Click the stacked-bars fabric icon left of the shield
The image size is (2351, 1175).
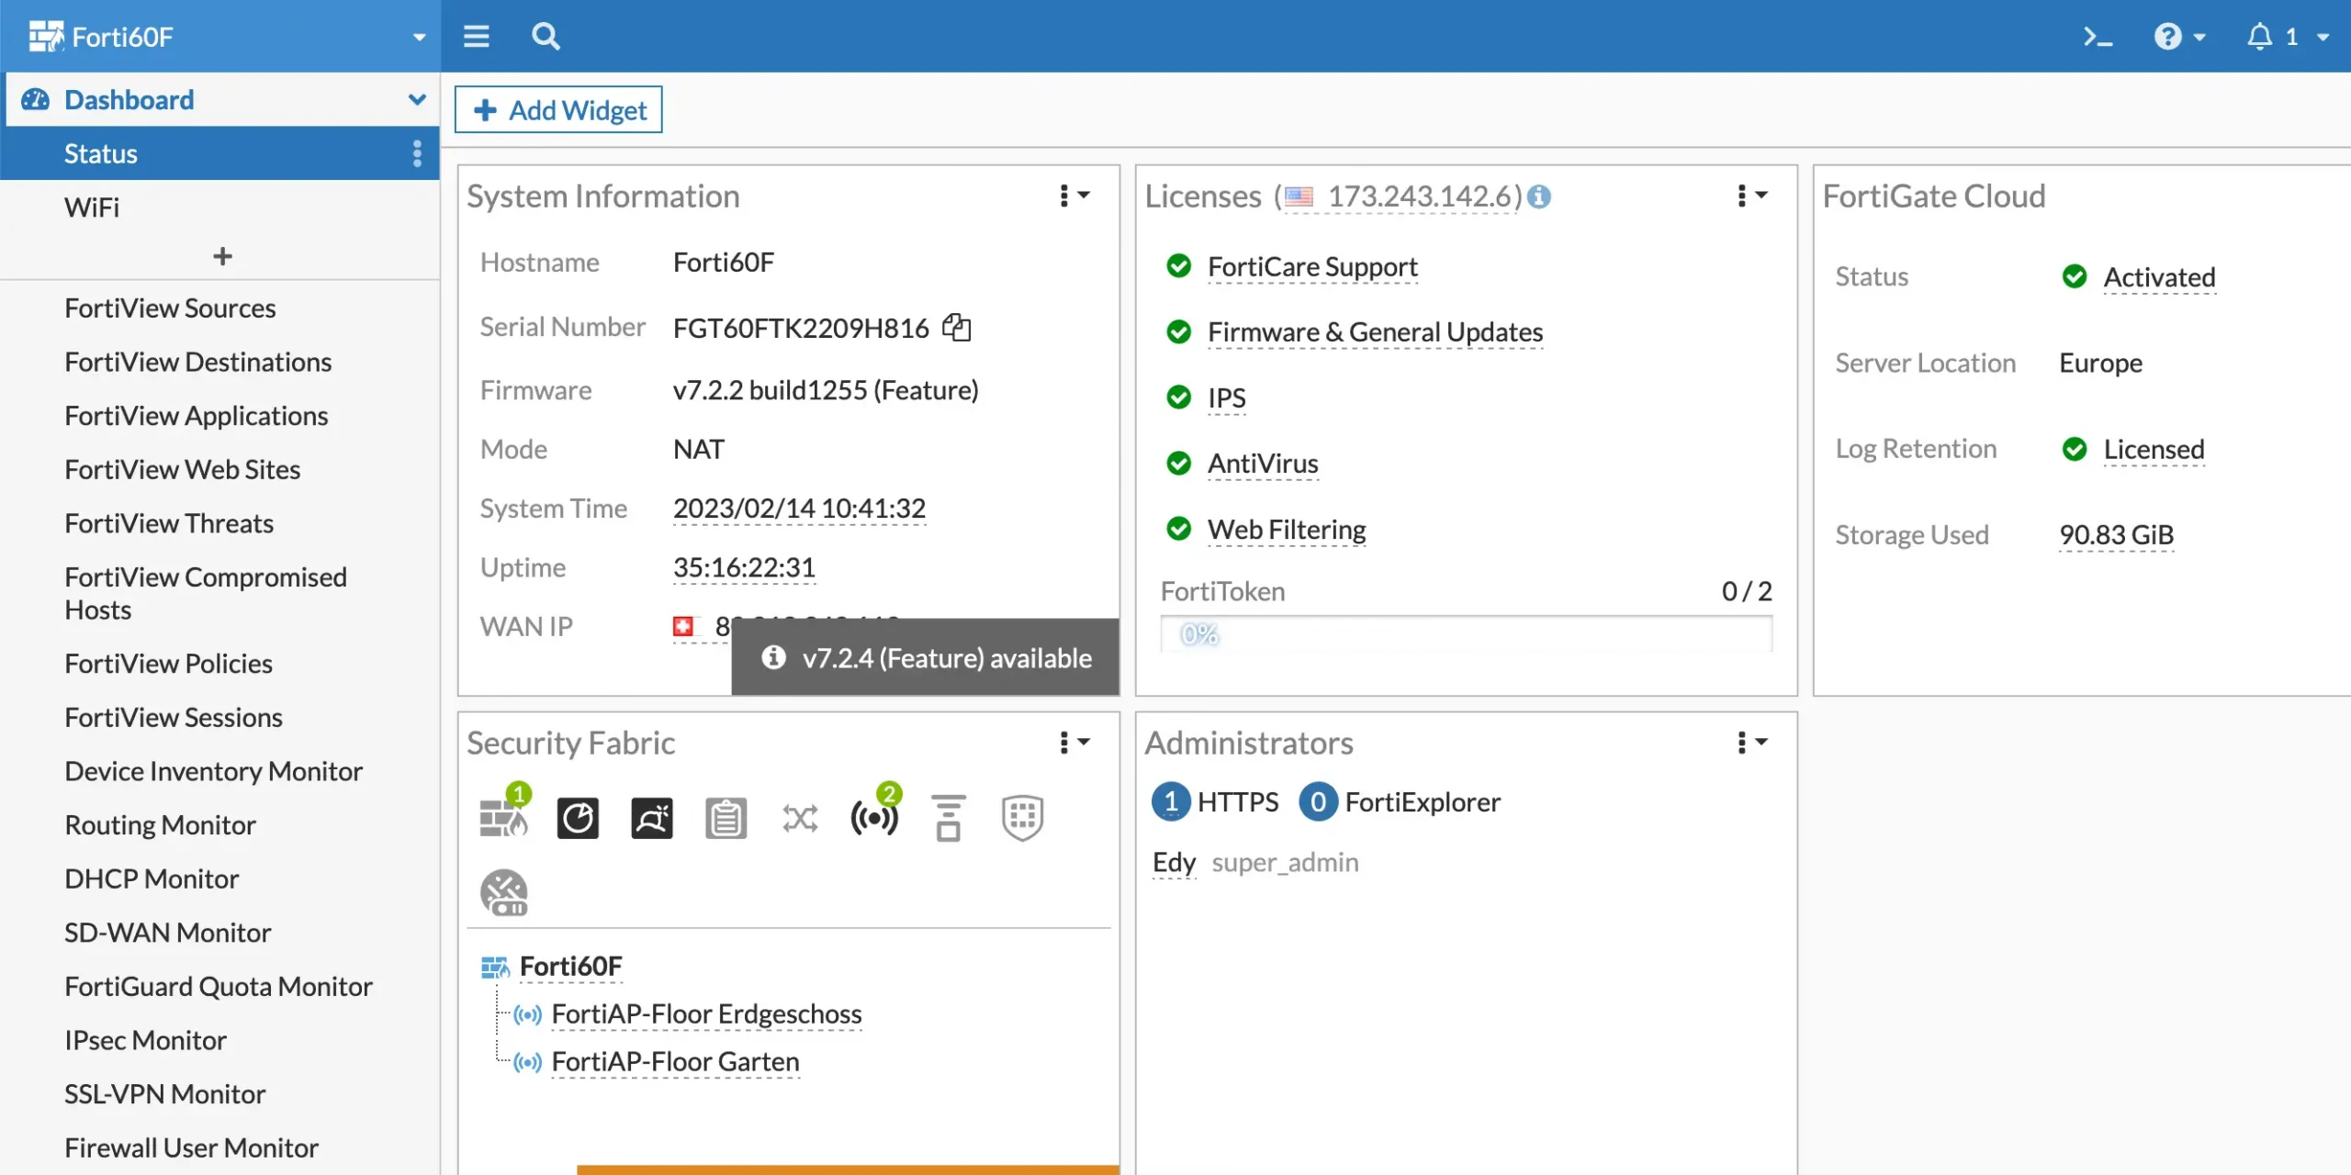(949, 818)
